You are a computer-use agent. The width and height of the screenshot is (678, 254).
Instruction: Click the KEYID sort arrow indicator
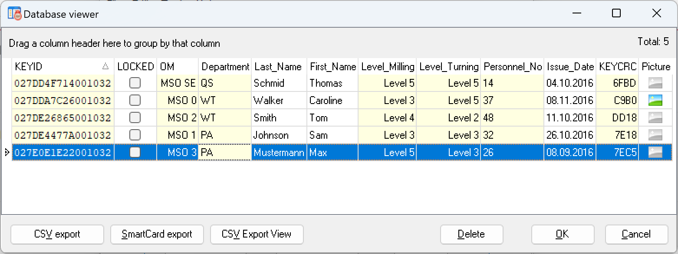[105, 66]
